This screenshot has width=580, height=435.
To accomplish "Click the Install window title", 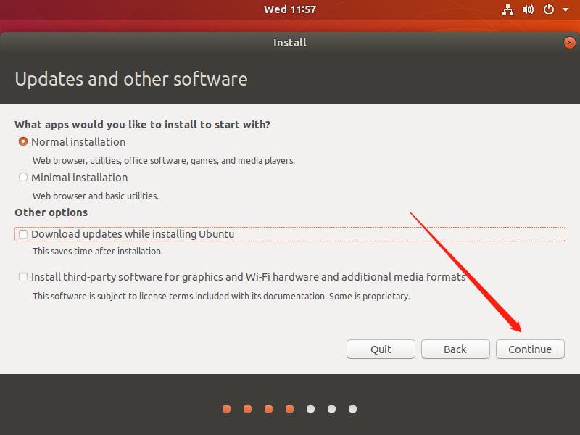I will tap(290, 42).
